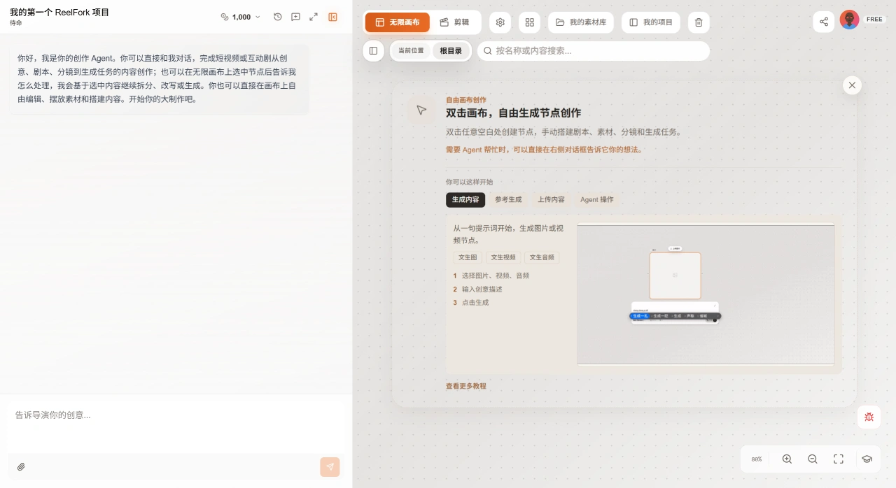Click the 待命 status text

[16, 23]
